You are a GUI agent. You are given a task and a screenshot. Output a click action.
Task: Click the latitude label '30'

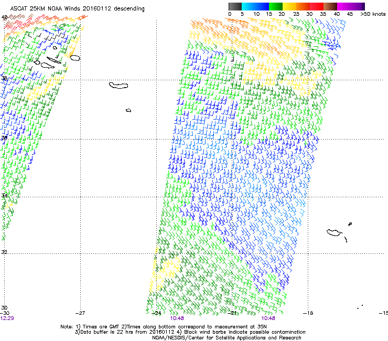[x=4, y=307]
